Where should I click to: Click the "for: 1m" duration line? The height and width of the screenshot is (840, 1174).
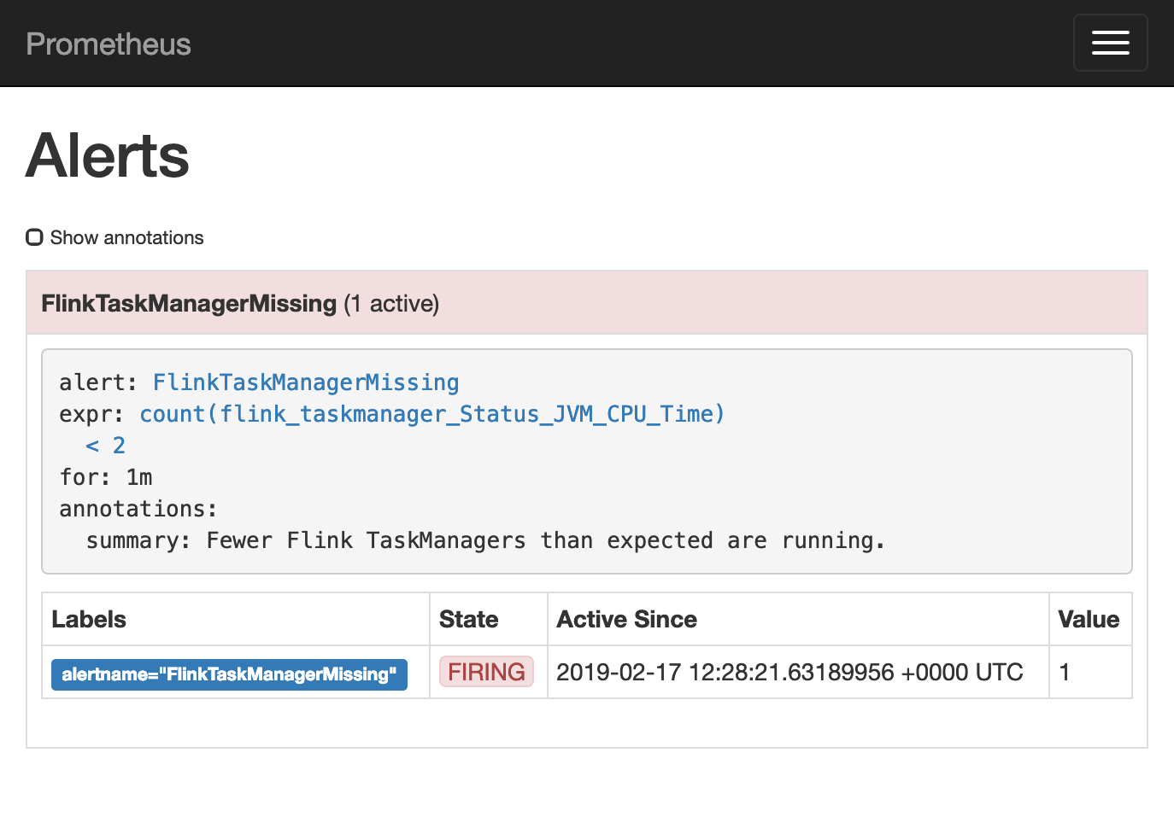[x=106, y=477]
